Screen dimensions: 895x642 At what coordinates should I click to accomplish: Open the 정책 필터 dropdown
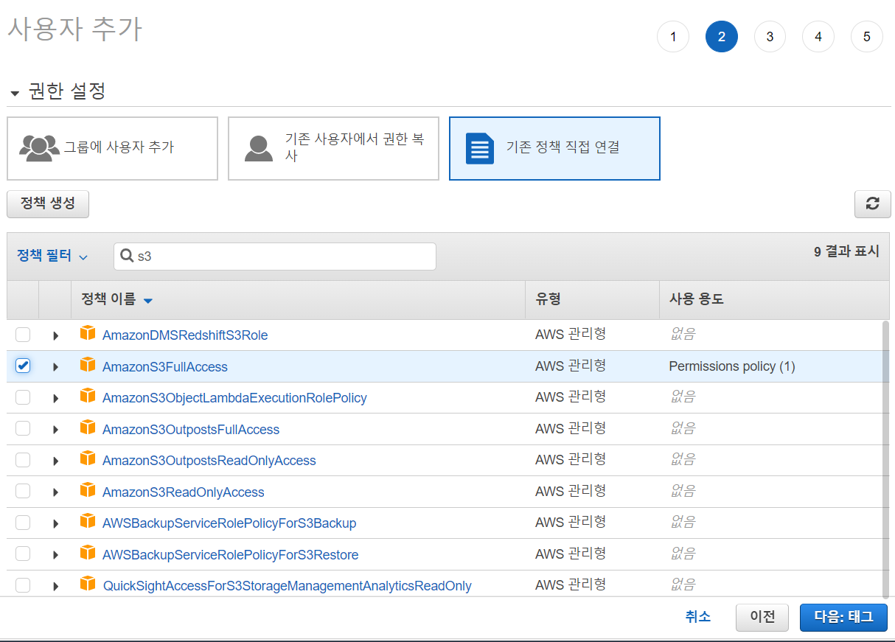point(52,256)
